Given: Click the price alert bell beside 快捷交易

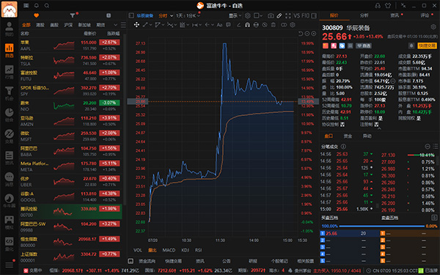Looking at the screenshot, I should coord(411,45).
